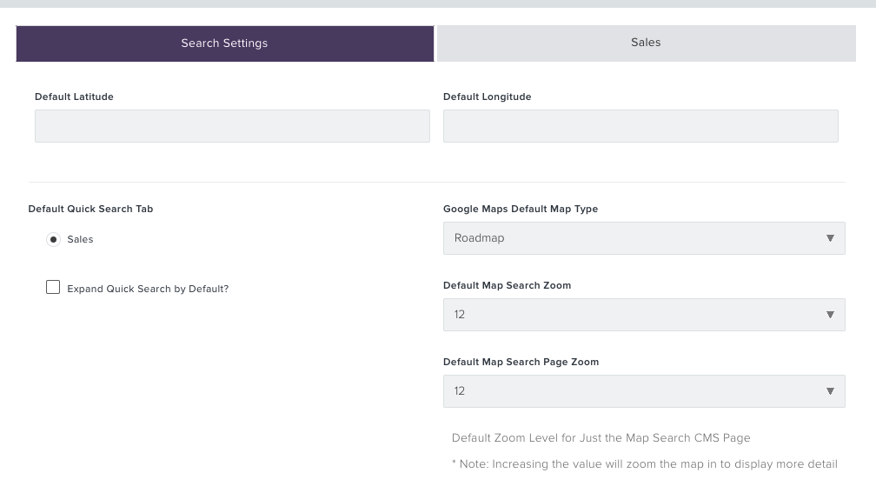Focus the Default Latitude input field
Image resolution: width=876 pixels, height=493 pixels.
tap(232, 126)
